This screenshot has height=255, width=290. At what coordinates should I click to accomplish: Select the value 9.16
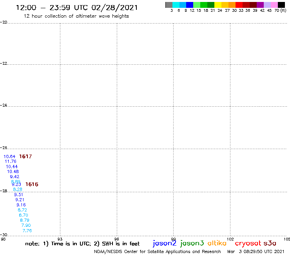click(x=21, y=205)
